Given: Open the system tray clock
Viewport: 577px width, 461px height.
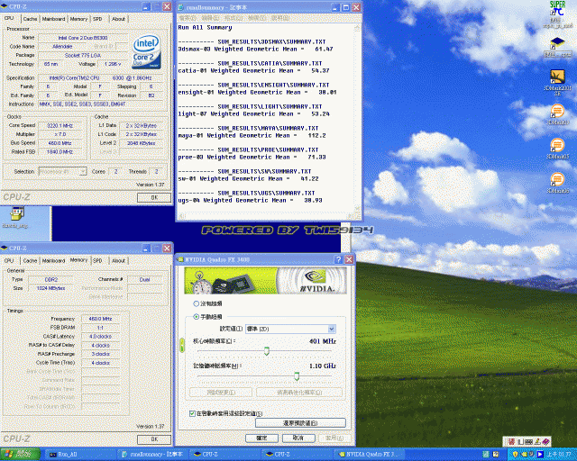Looking at the screenshot, I should pyautogui.click(x=559, y=455).
